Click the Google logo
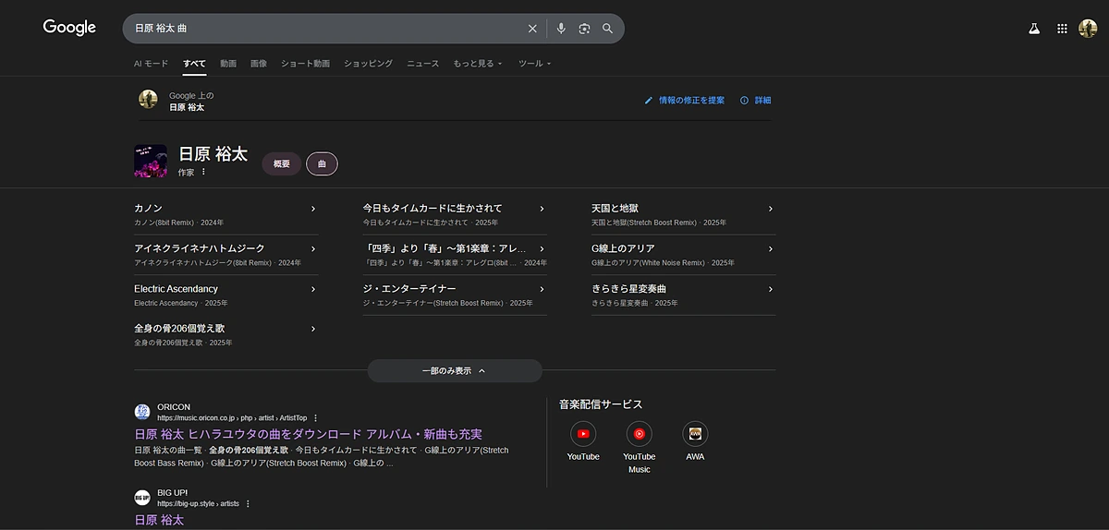Image resolution: width=1109 pixels, height=530 pixels. click(69, 28)
